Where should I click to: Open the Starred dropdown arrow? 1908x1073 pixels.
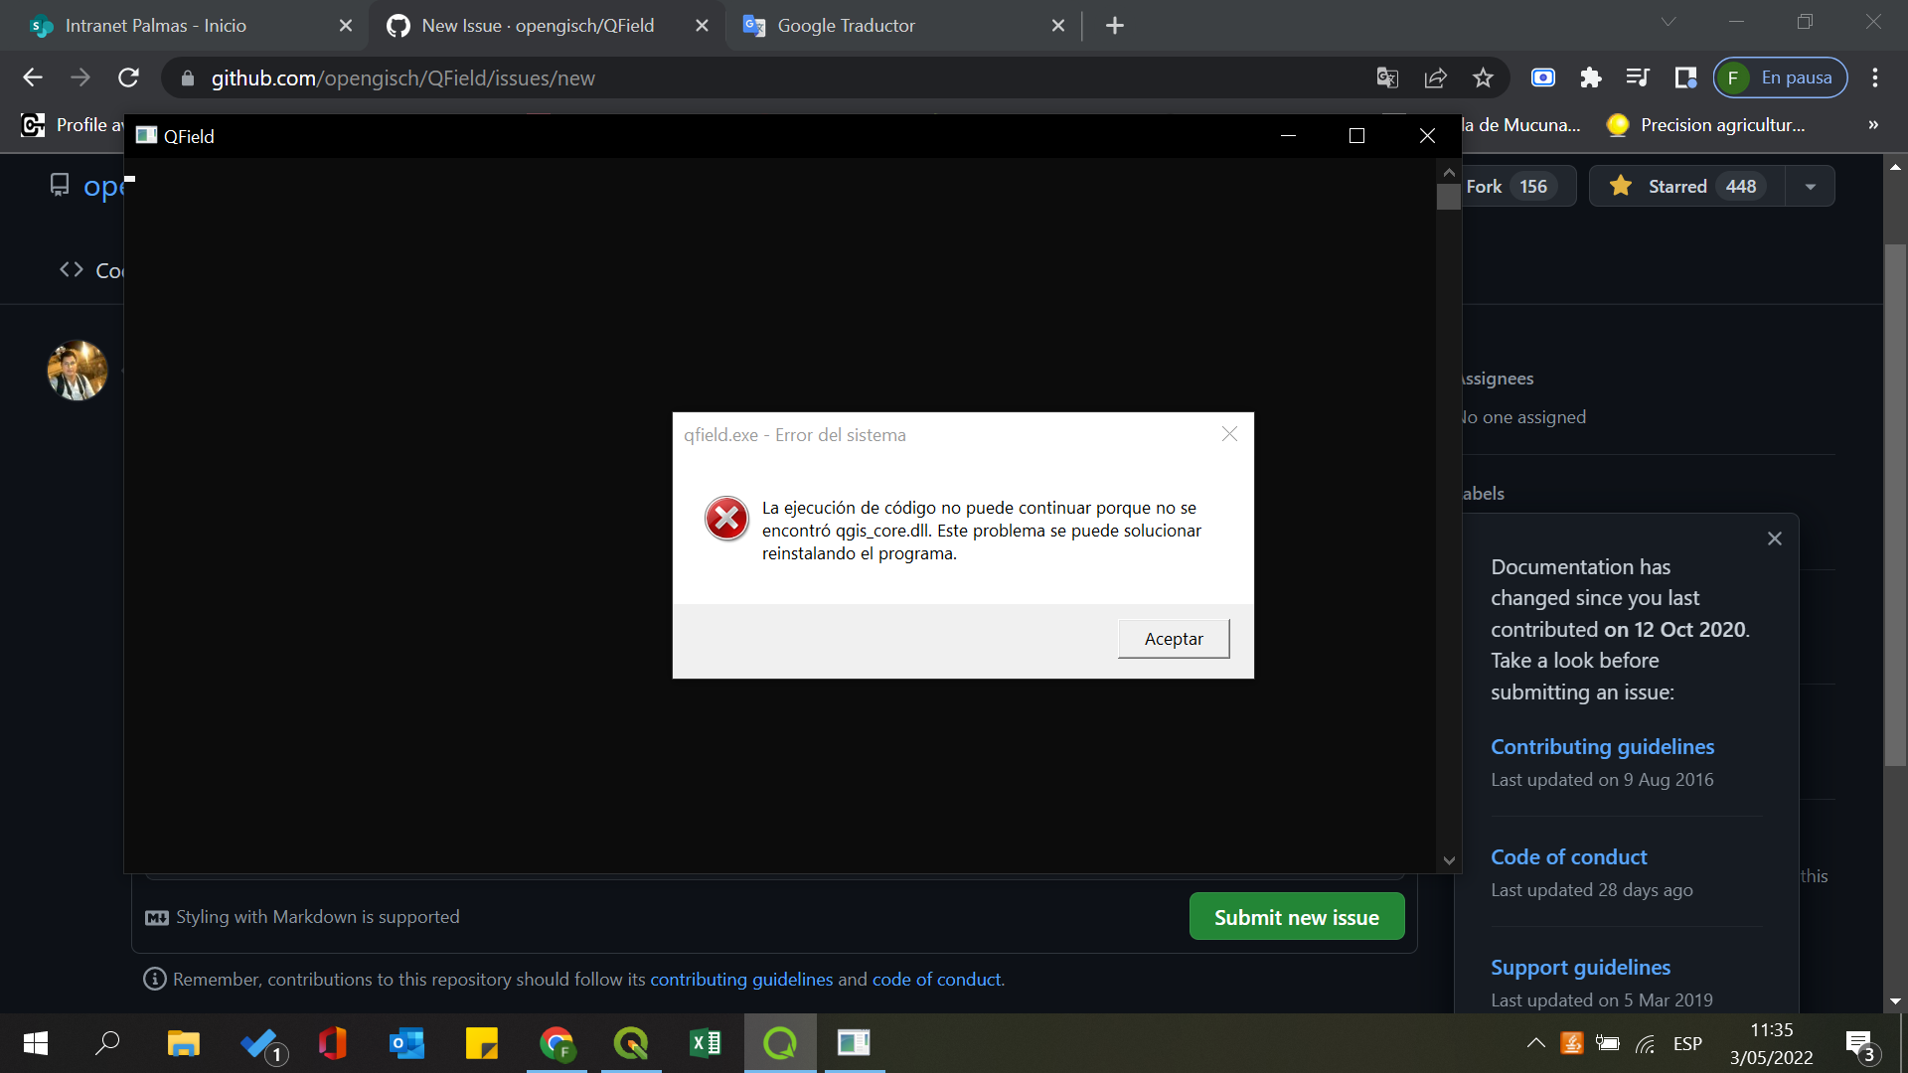pyautogui.click(x=1811, y=186)
